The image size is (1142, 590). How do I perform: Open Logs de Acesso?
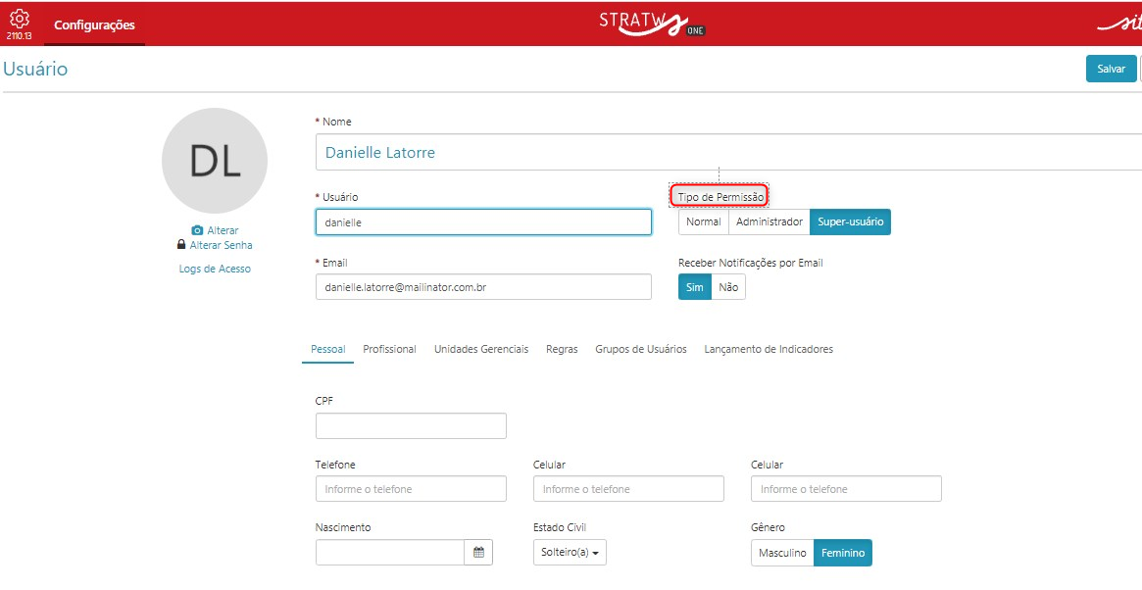[215, 269]
